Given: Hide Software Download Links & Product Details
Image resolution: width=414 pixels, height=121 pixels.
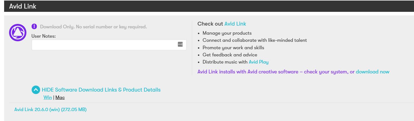Looking at the screenshot, I should click(101, 90).
